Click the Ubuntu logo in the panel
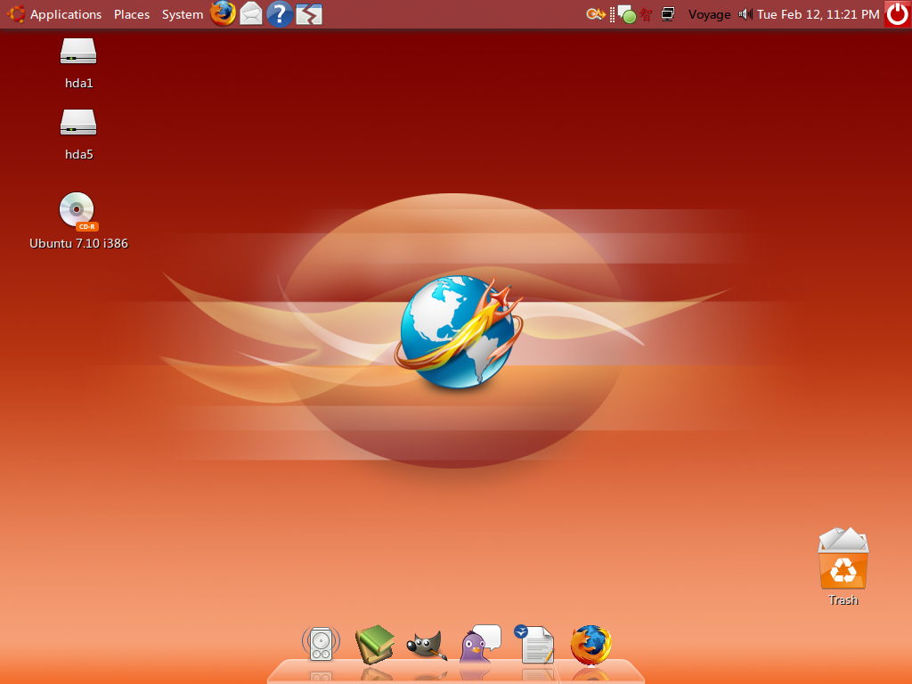This screenshot has height=684, width=912. (16, 14)
